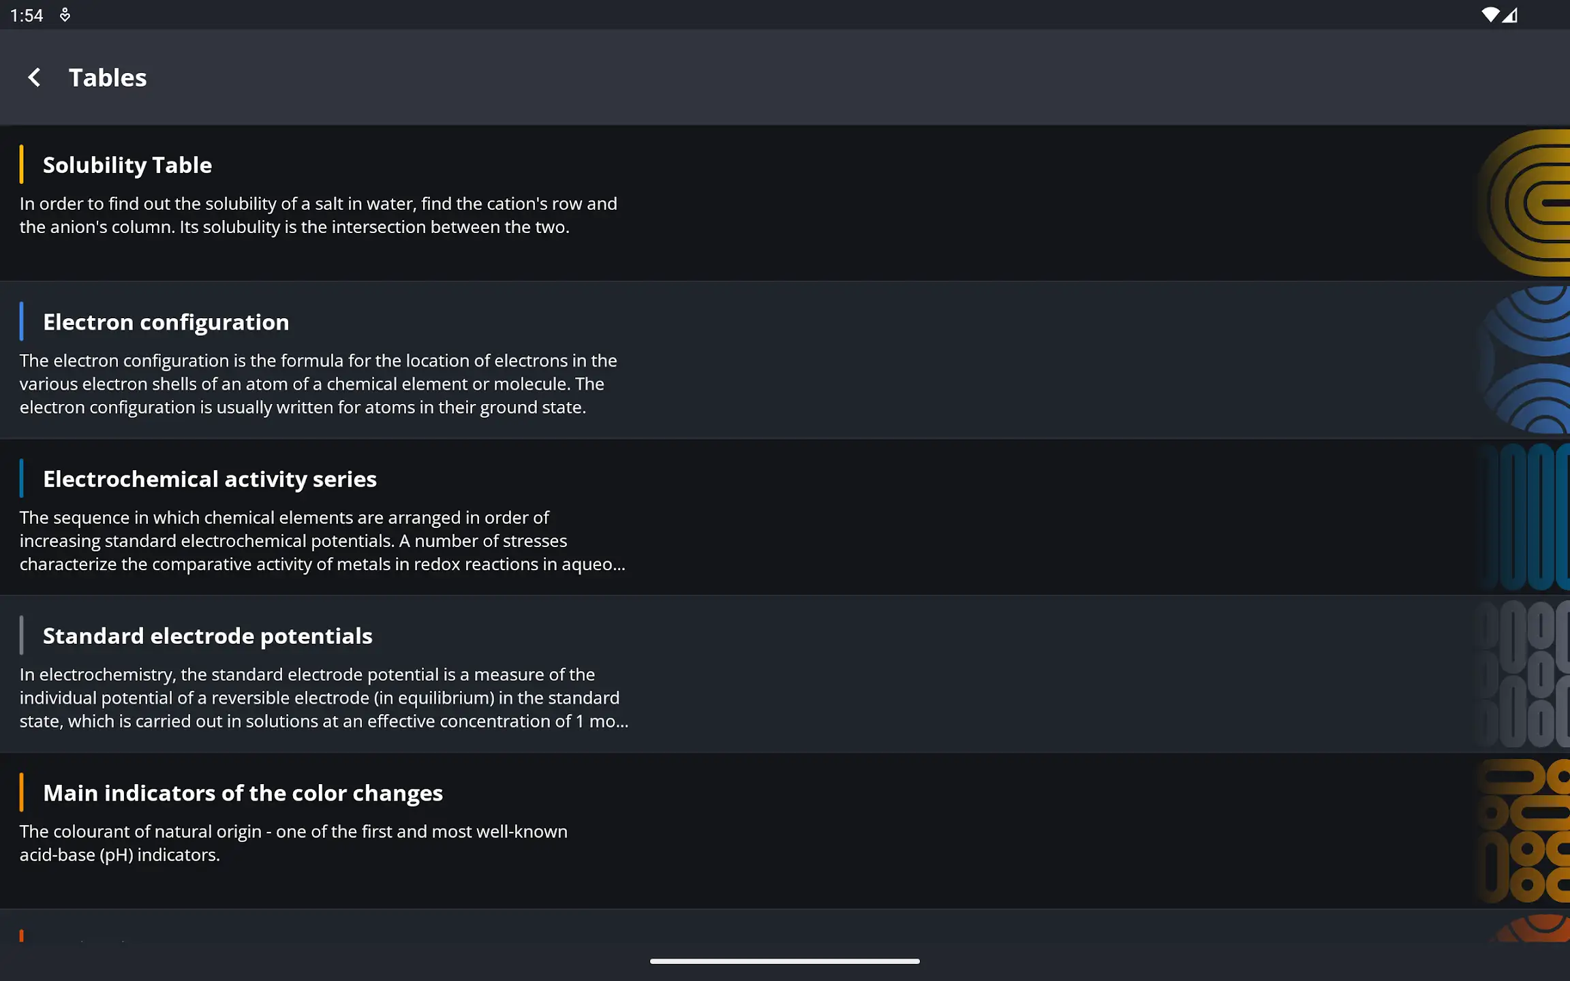1570x981 pixels.
Task: Open the Electron configuration heading
Action: (x=166, y=322)
